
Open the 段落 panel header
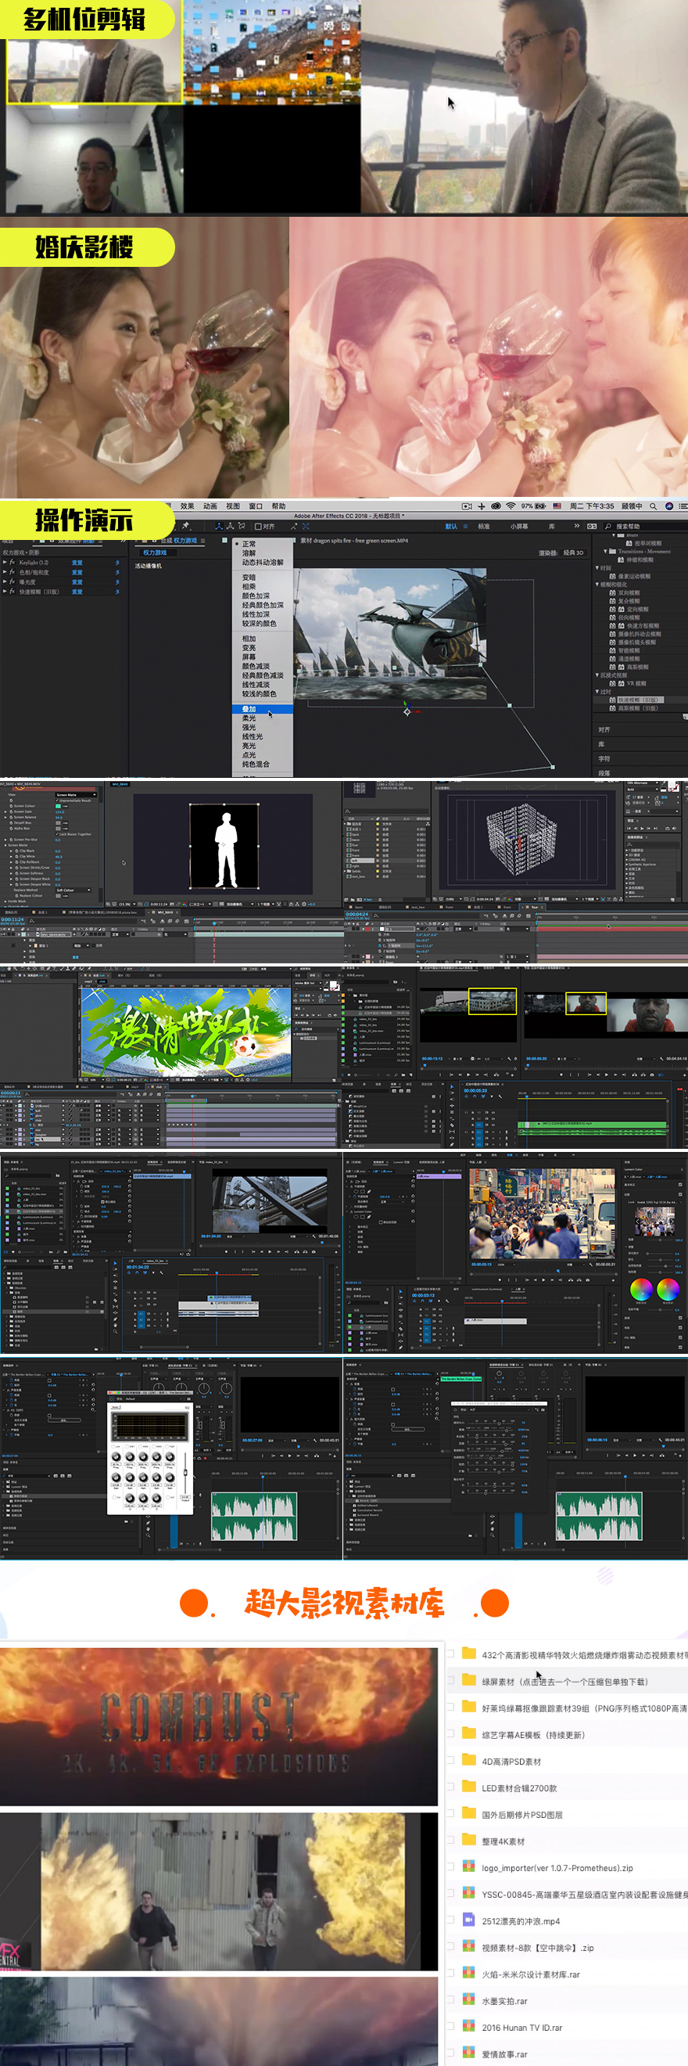tap(604, 773)
